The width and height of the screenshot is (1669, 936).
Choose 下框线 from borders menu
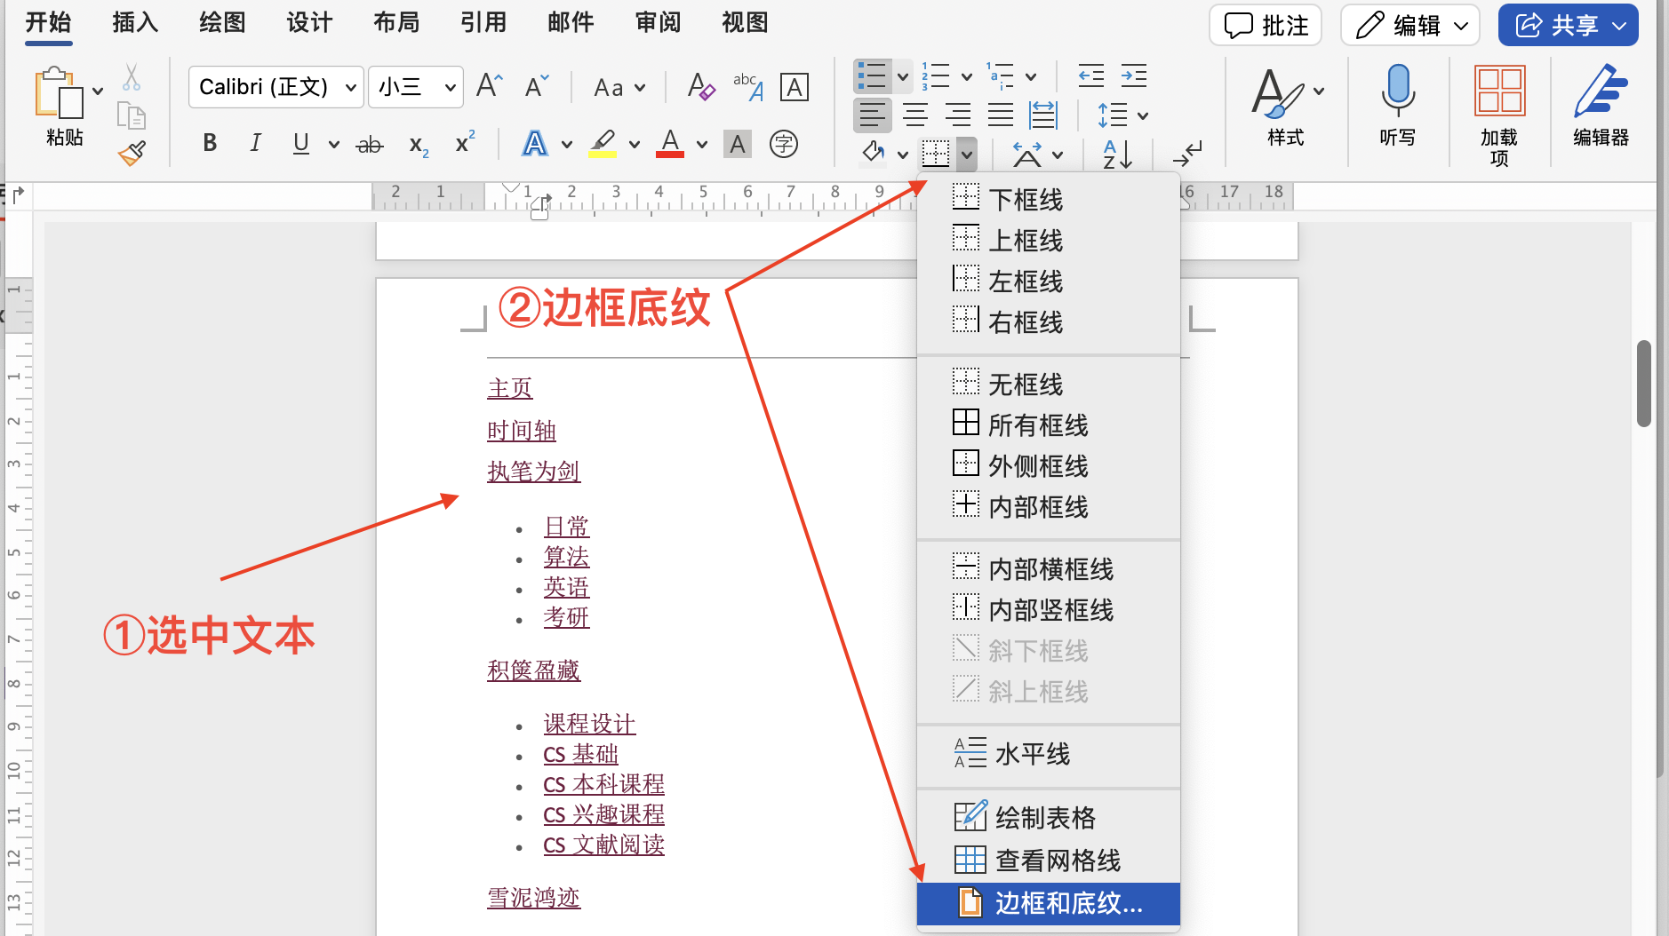tap(1049, 199)
